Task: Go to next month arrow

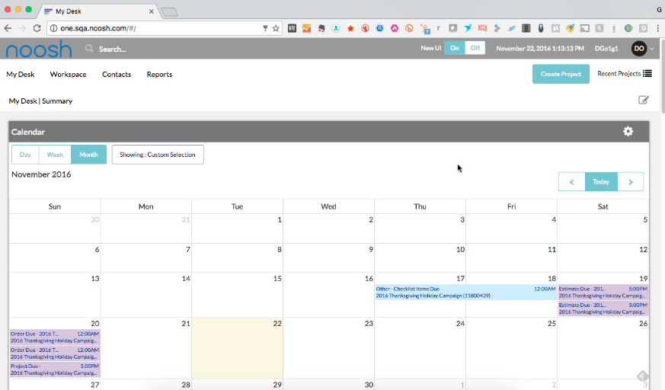Action: coord(631,182)
